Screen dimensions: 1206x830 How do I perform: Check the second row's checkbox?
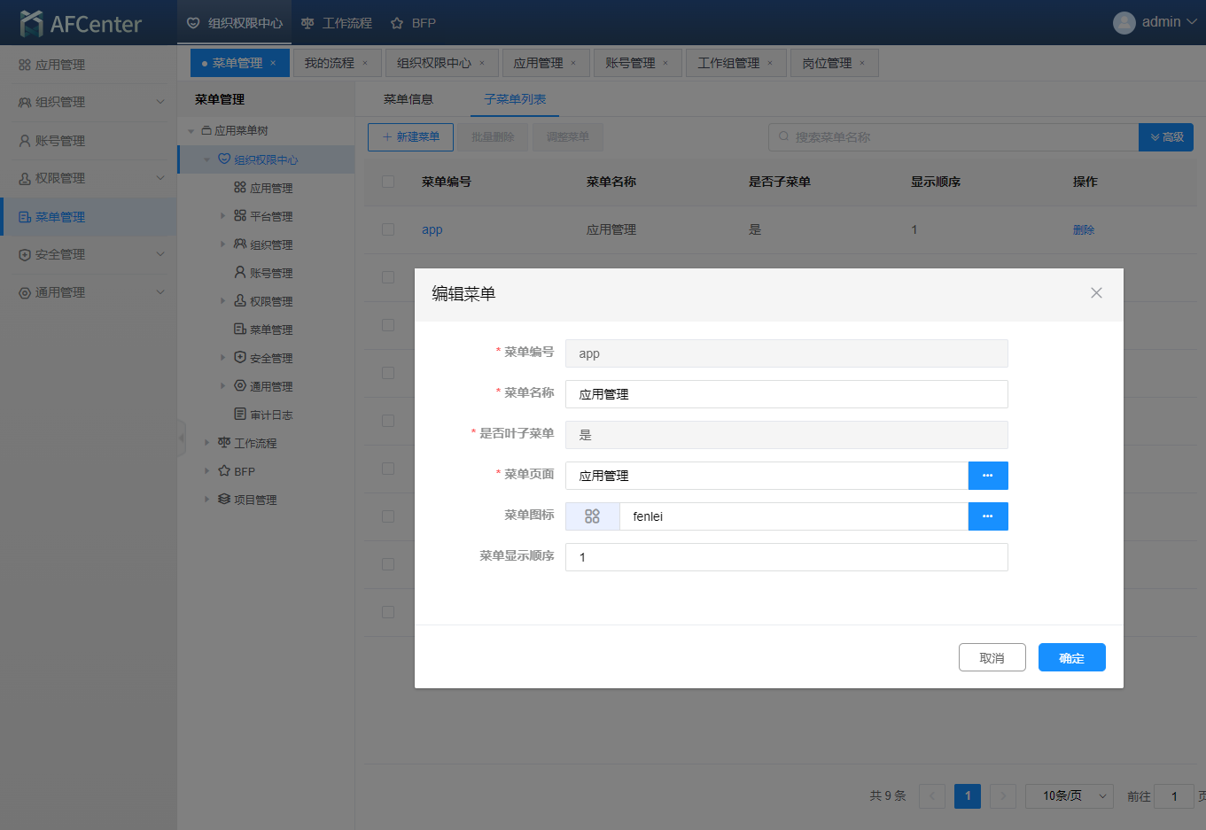pos(388,277)
